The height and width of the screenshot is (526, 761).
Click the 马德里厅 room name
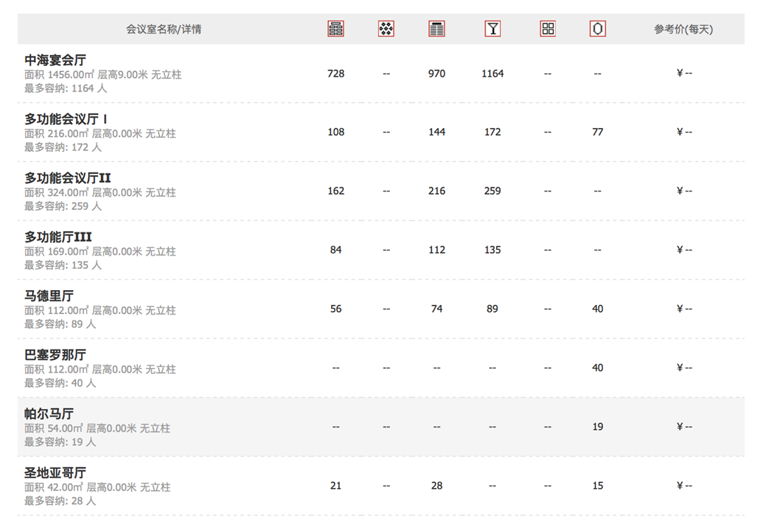49,296
